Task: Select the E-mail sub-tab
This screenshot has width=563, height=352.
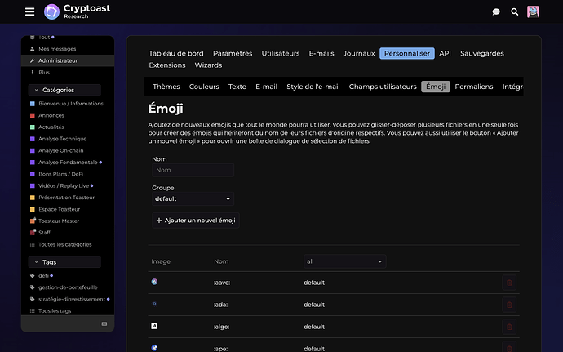Action: tap(267, 87)
